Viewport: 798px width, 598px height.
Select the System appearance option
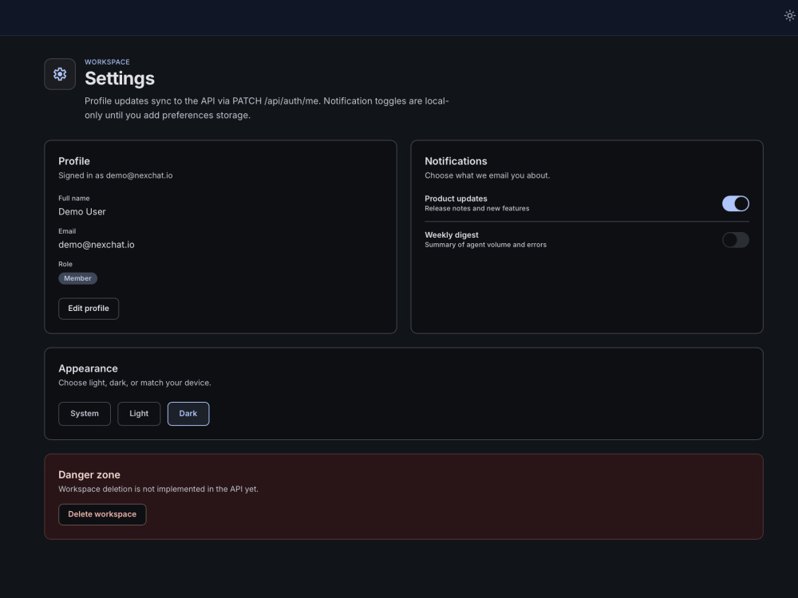click(85, 414)
